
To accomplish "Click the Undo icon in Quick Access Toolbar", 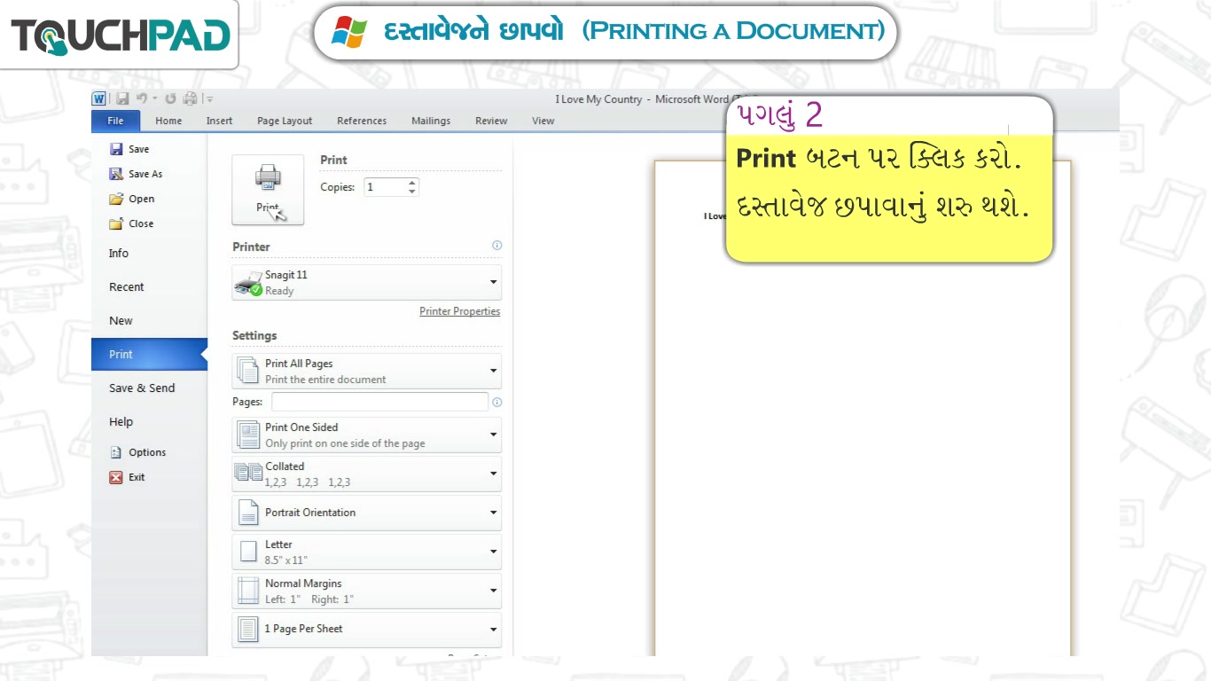I will [x=141, y=98].
